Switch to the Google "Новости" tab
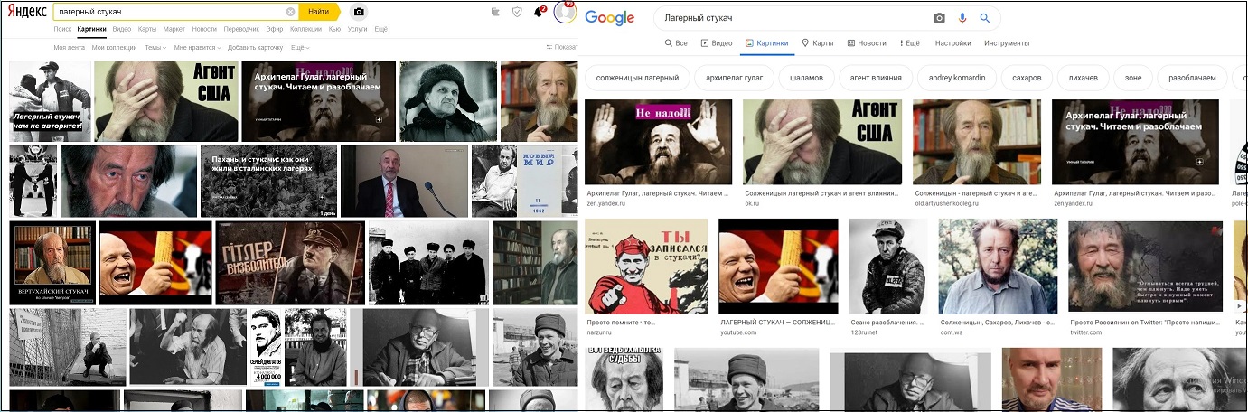Viewport: 1248px width, 412px height. [867, 43]
